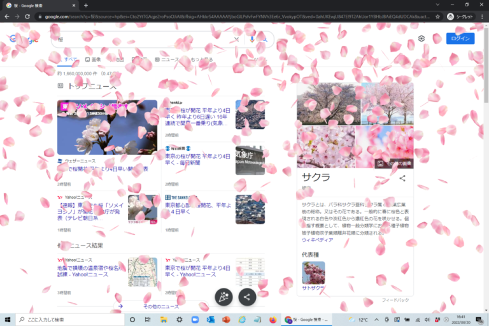Bookmark this page with the star icon
This screenshot has height=326, width=489.
(437, 17)
